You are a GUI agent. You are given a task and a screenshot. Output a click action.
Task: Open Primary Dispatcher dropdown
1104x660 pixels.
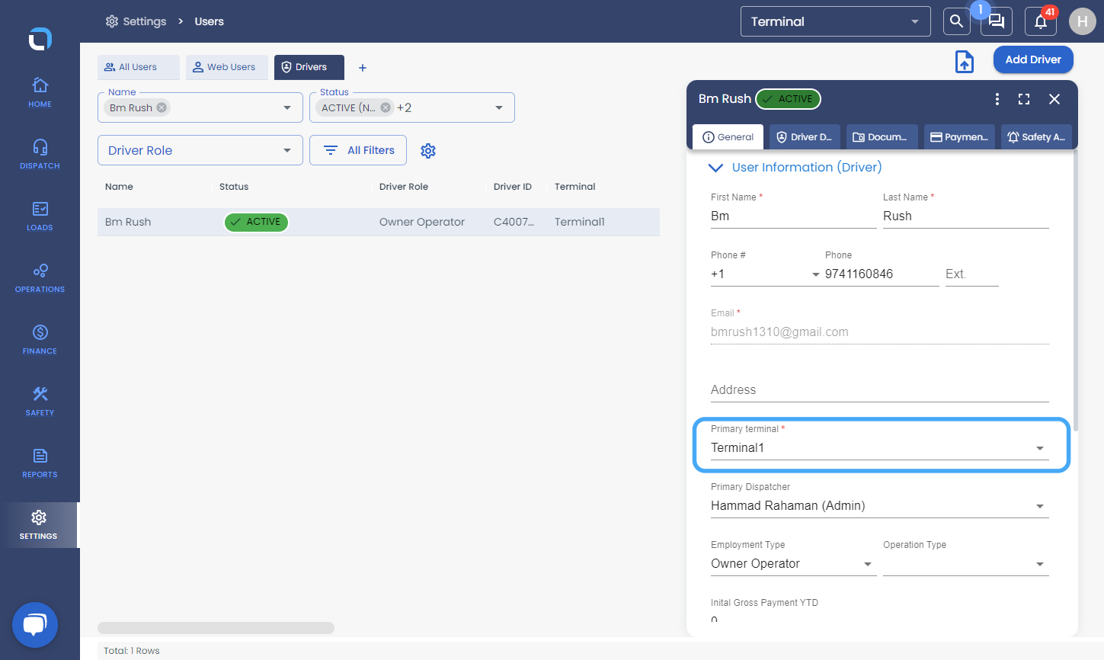click(x=880, y=506)
